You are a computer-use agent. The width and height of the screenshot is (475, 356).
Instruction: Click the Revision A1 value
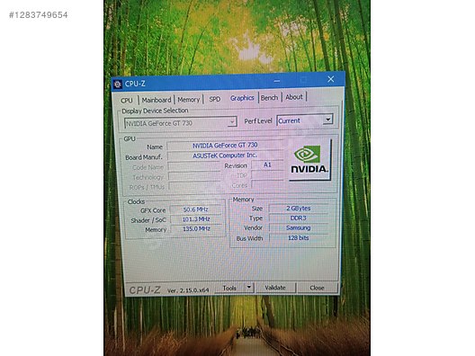coord(267,165)
